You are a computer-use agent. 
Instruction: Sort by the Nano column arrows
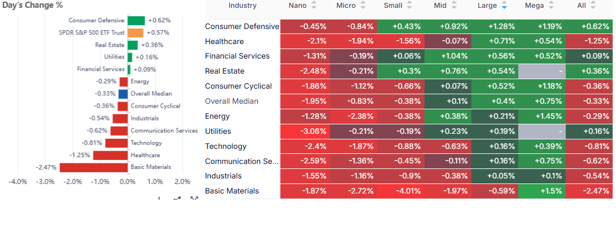(313, 6)
